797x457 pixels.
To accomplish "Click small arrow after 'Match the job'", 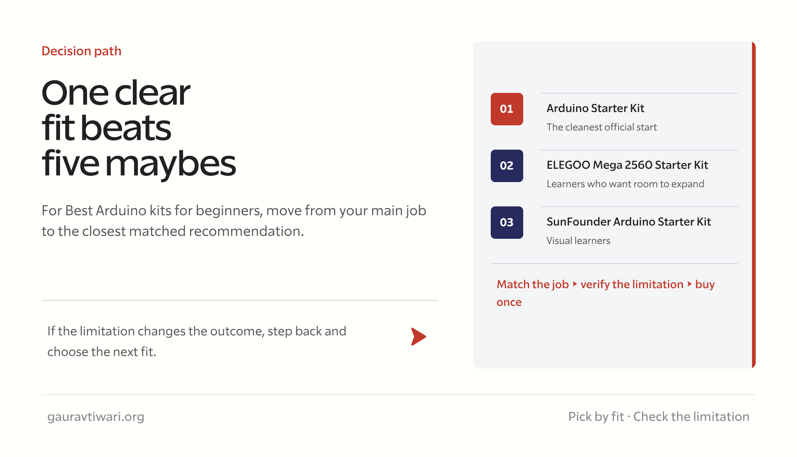I will point(575,284).
